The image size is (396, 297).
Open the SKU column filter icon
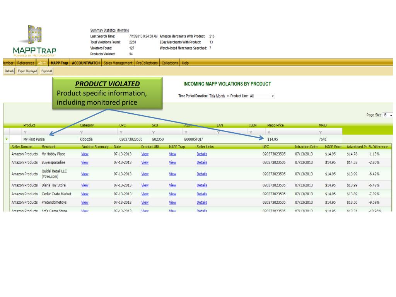153,132
